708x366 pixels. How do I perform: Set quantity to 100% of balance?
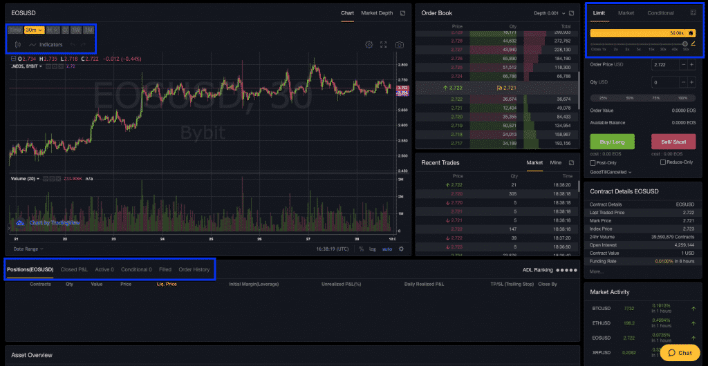683,98
